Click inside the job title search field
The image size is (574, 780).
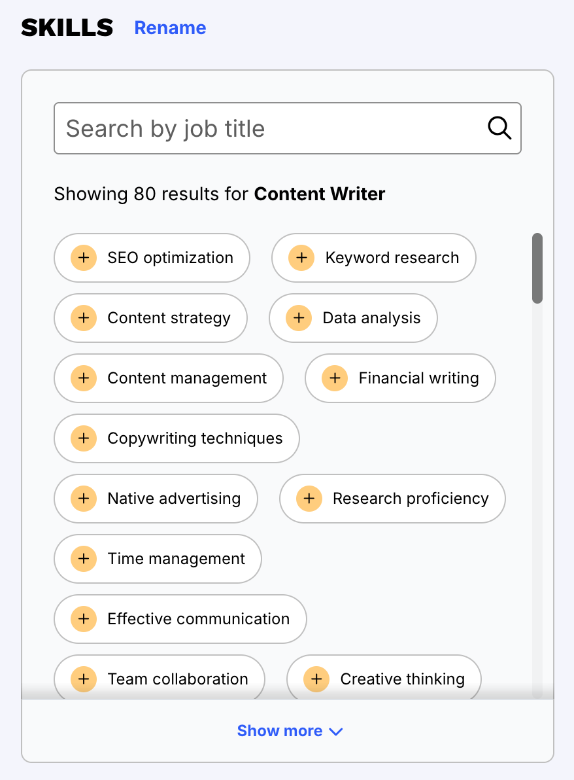[x=196, y=128]
